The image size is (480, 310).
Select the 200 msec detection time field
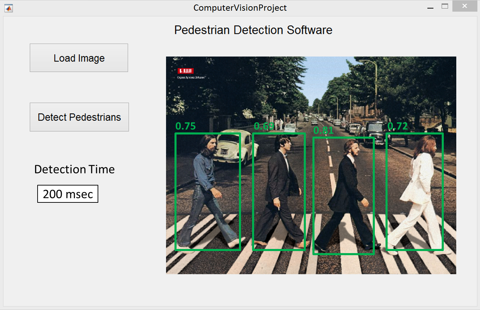pos(68,194)
